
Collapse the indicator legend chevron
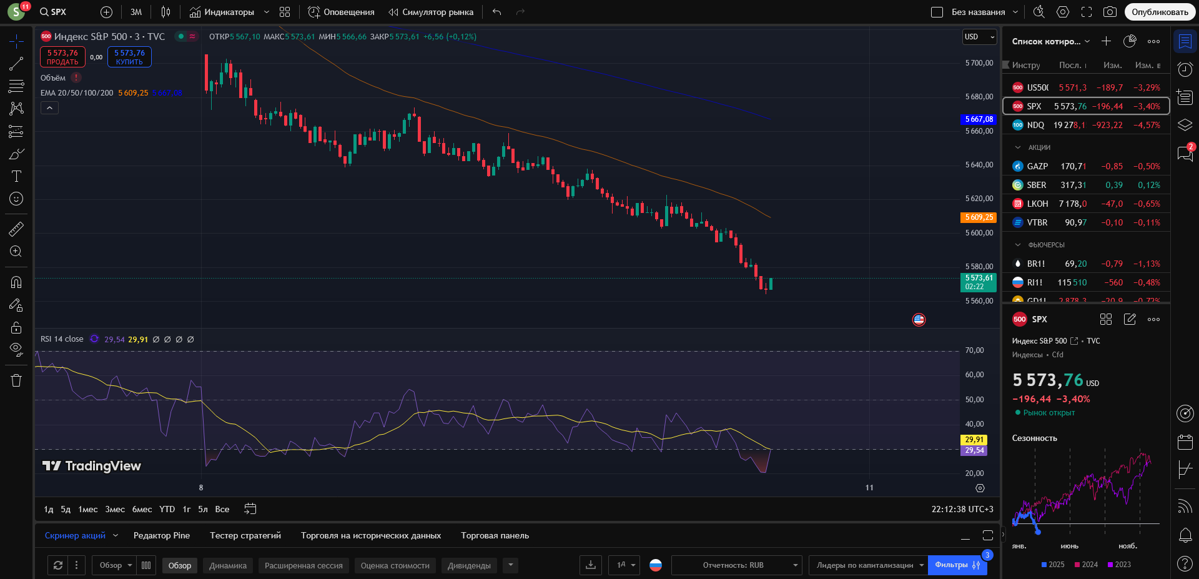click(x=49, y=108)
